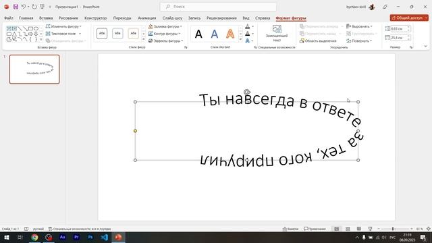Open Файл menu tab
Viewport: 432px width, 243px height.
[x=9, y=18]
